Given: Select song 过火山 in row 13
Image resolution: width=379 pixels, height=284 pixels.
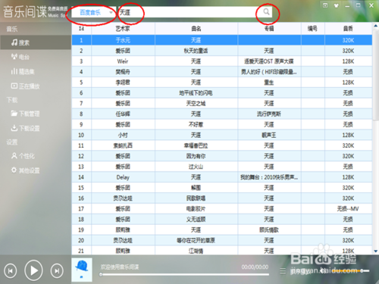Looking at the screenshot, I should point(196,167).
